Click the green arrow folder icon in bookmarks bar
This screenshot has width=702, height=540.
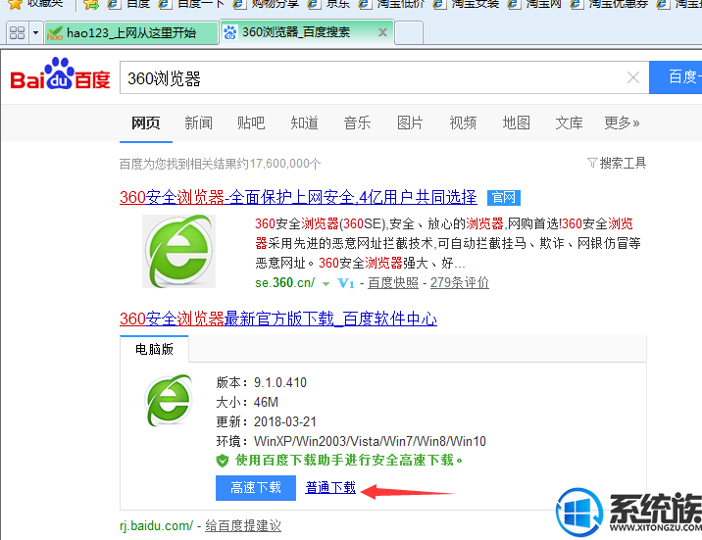coord(91,4)
